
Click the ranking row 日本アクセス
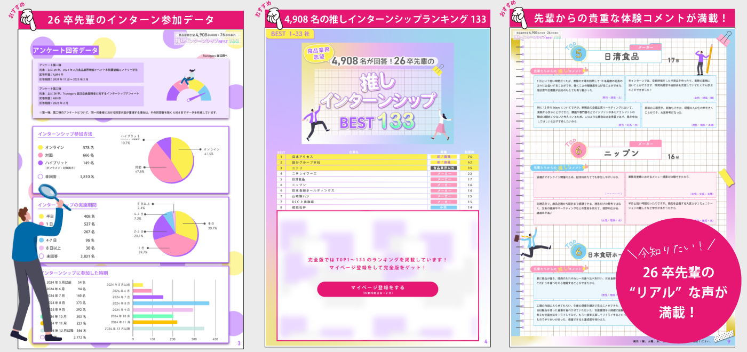click(x=378, y=157)
